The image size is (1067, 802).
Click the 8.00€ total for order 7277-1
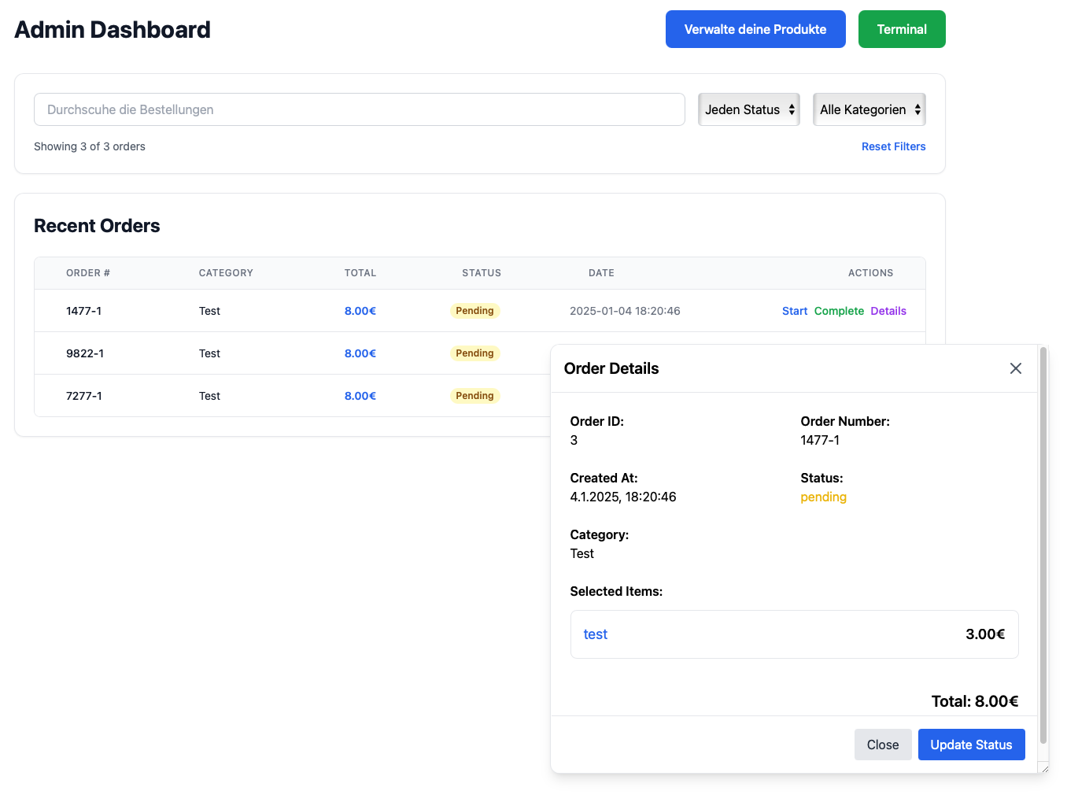click(360, 396)
